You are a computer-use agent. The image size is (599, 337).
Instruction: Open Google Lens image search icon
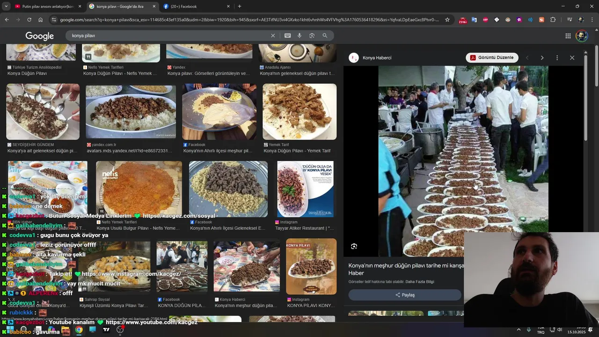312,36
